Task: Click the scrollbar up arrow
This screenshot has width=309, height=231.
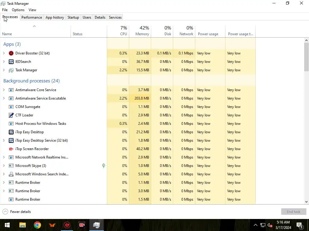Action: 306,41
